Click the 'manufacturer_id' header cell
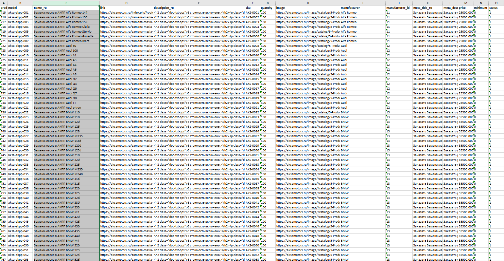This screenshot has width=504, height=261. pos(399,7)
